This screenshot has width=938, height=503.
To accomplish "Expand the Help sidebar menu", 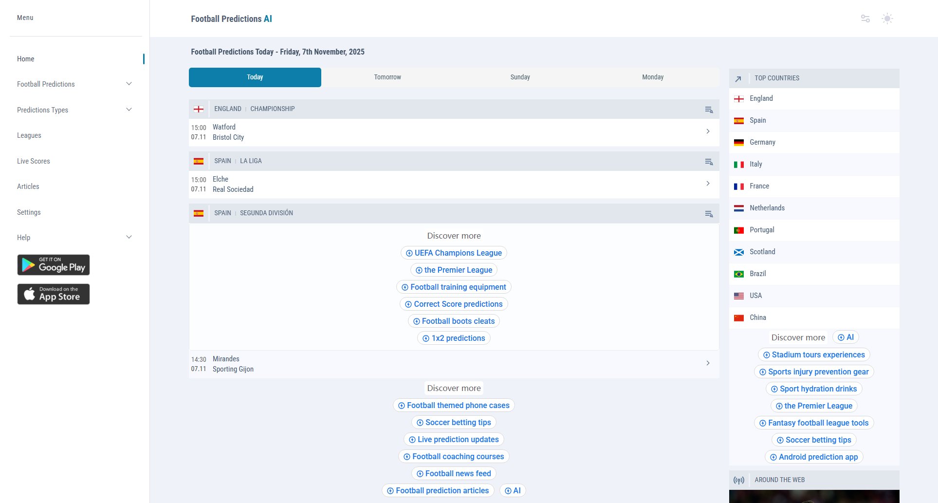I will pyautogui.click(x=129, y=237).
